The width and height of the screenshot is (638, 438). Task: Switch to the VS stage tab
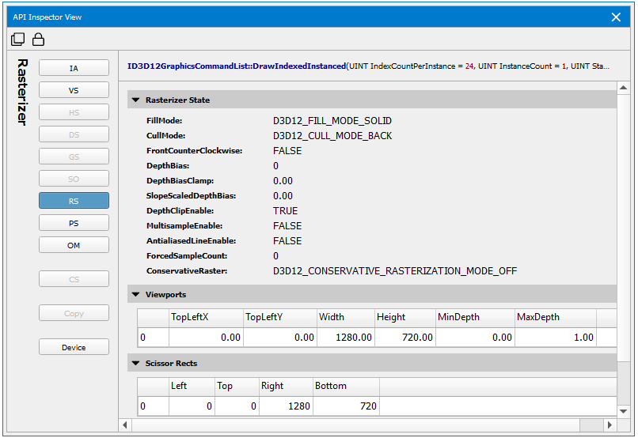74,90
